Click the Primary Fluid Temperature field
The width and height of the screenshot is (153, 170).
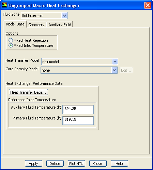pos(78,120)
